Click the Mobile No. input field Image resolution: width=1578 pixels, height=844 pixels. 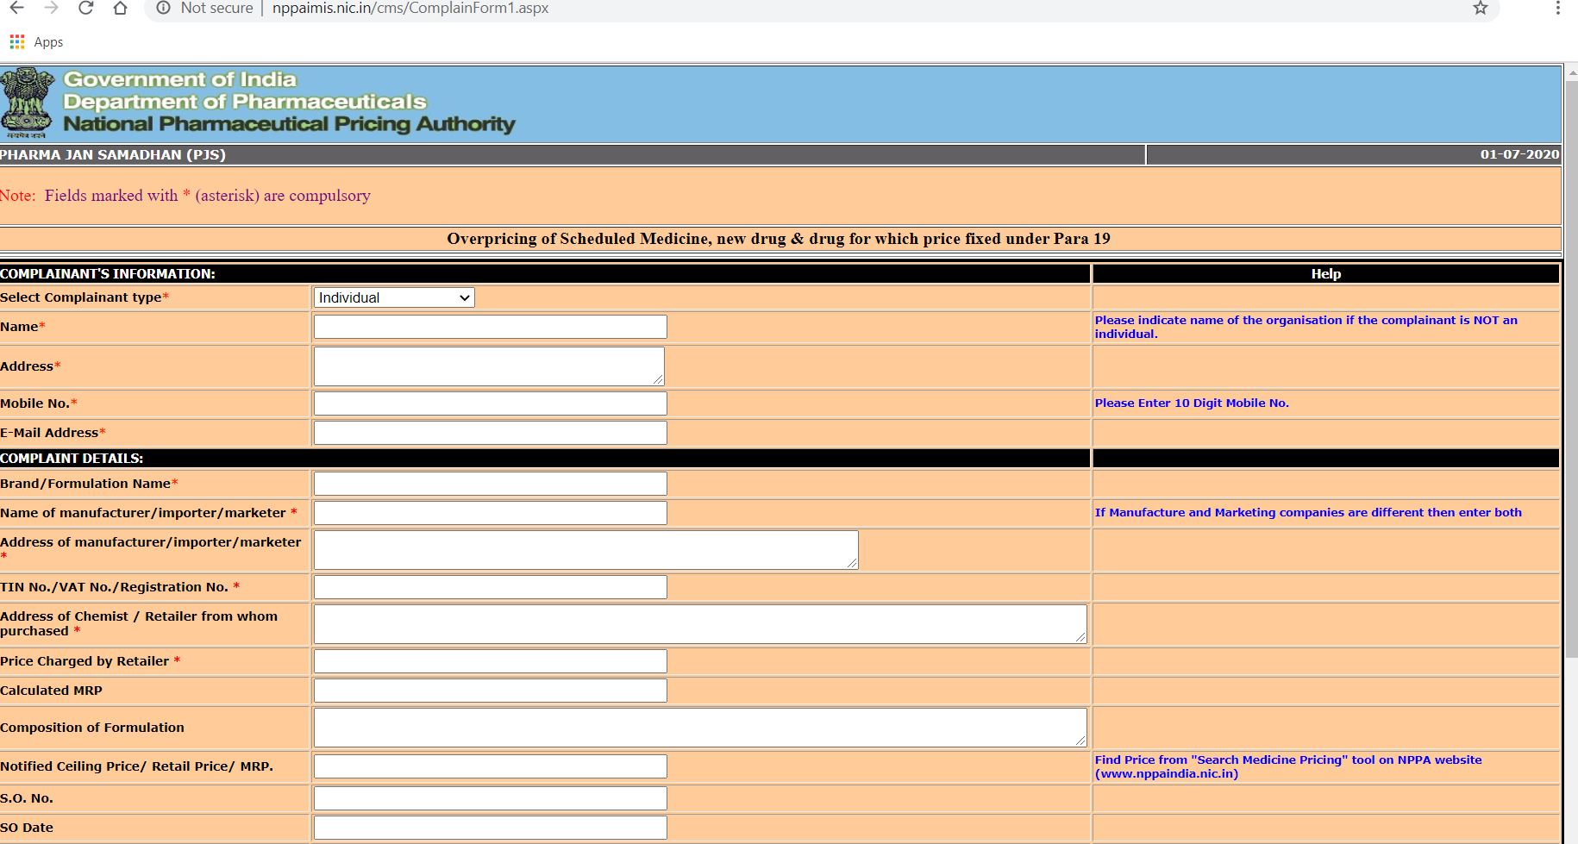click(x=489, y=403)
